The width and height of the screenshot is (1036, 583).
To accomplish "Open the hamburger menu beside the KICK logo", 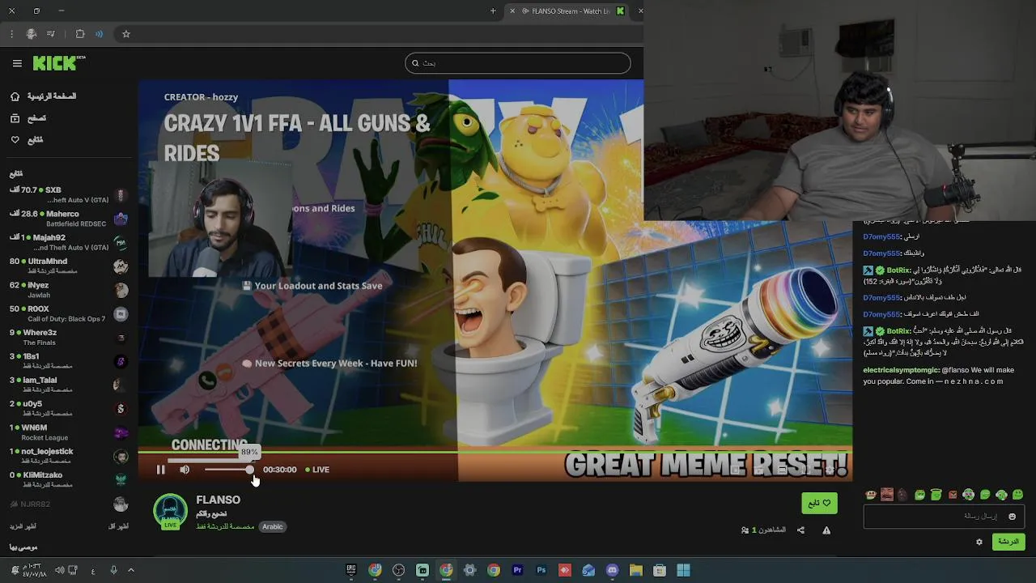I will (x=17, y=63).
